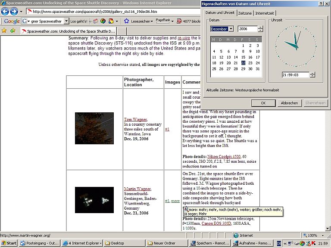Click the Space Shuttle and ISS thumbnail
Screen dimensions: 331x248
coord(94,201)
